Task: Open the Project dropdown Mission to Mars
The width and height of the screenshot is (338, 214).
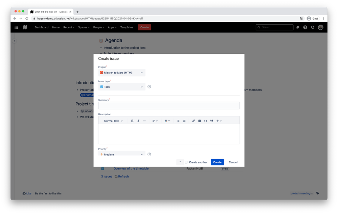Action: pos(122,73)
